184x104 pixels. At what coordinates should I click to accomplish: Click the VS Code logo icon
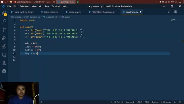[x=3, y=6]
